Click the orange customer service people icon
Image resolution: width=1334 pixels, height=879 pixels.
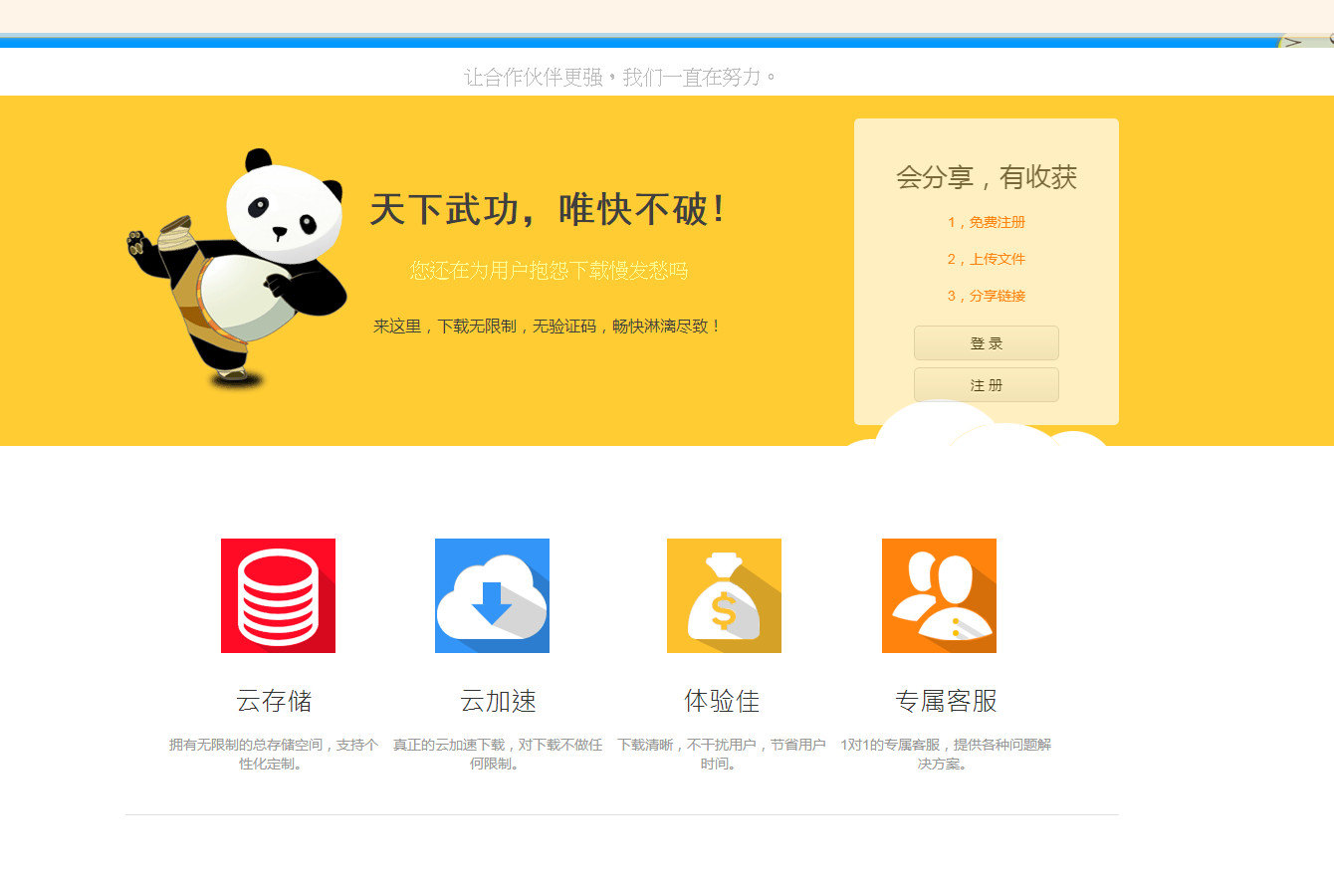click(939, 595)
